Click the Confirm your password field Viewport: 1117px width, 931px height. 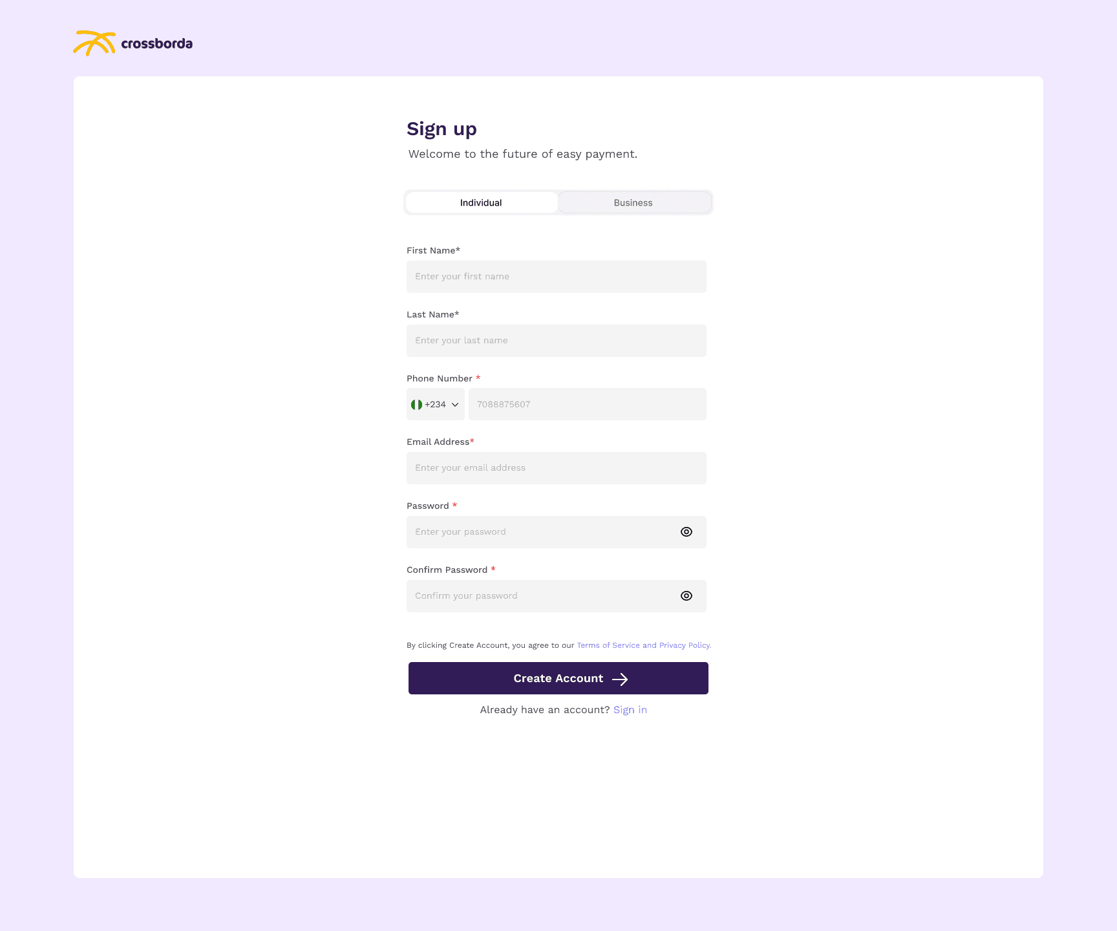(x=557, y=596)
